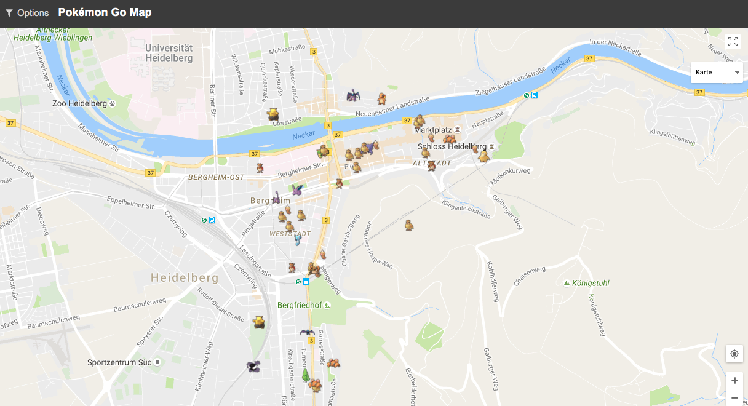This screenshot has height=406, width=748.
Task: Click the Rattata on the Bergheim label
Action: 277,198
